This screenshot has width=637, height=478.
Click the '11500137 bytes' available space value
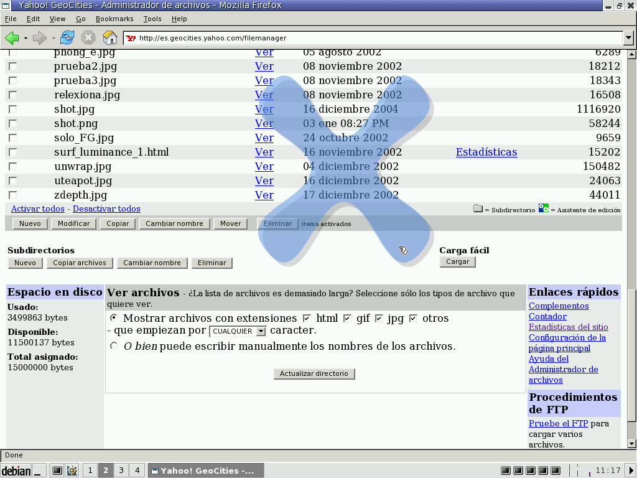point(41,342)
